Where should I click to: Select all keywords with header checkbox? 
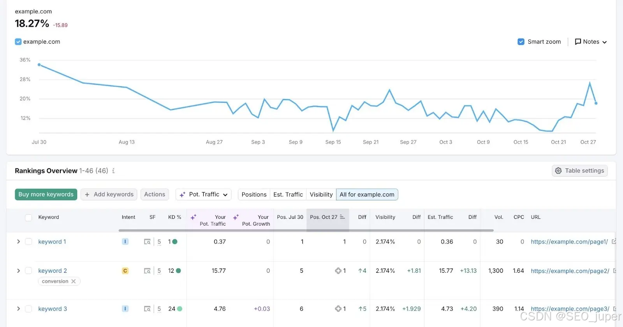tap(28, 217)
